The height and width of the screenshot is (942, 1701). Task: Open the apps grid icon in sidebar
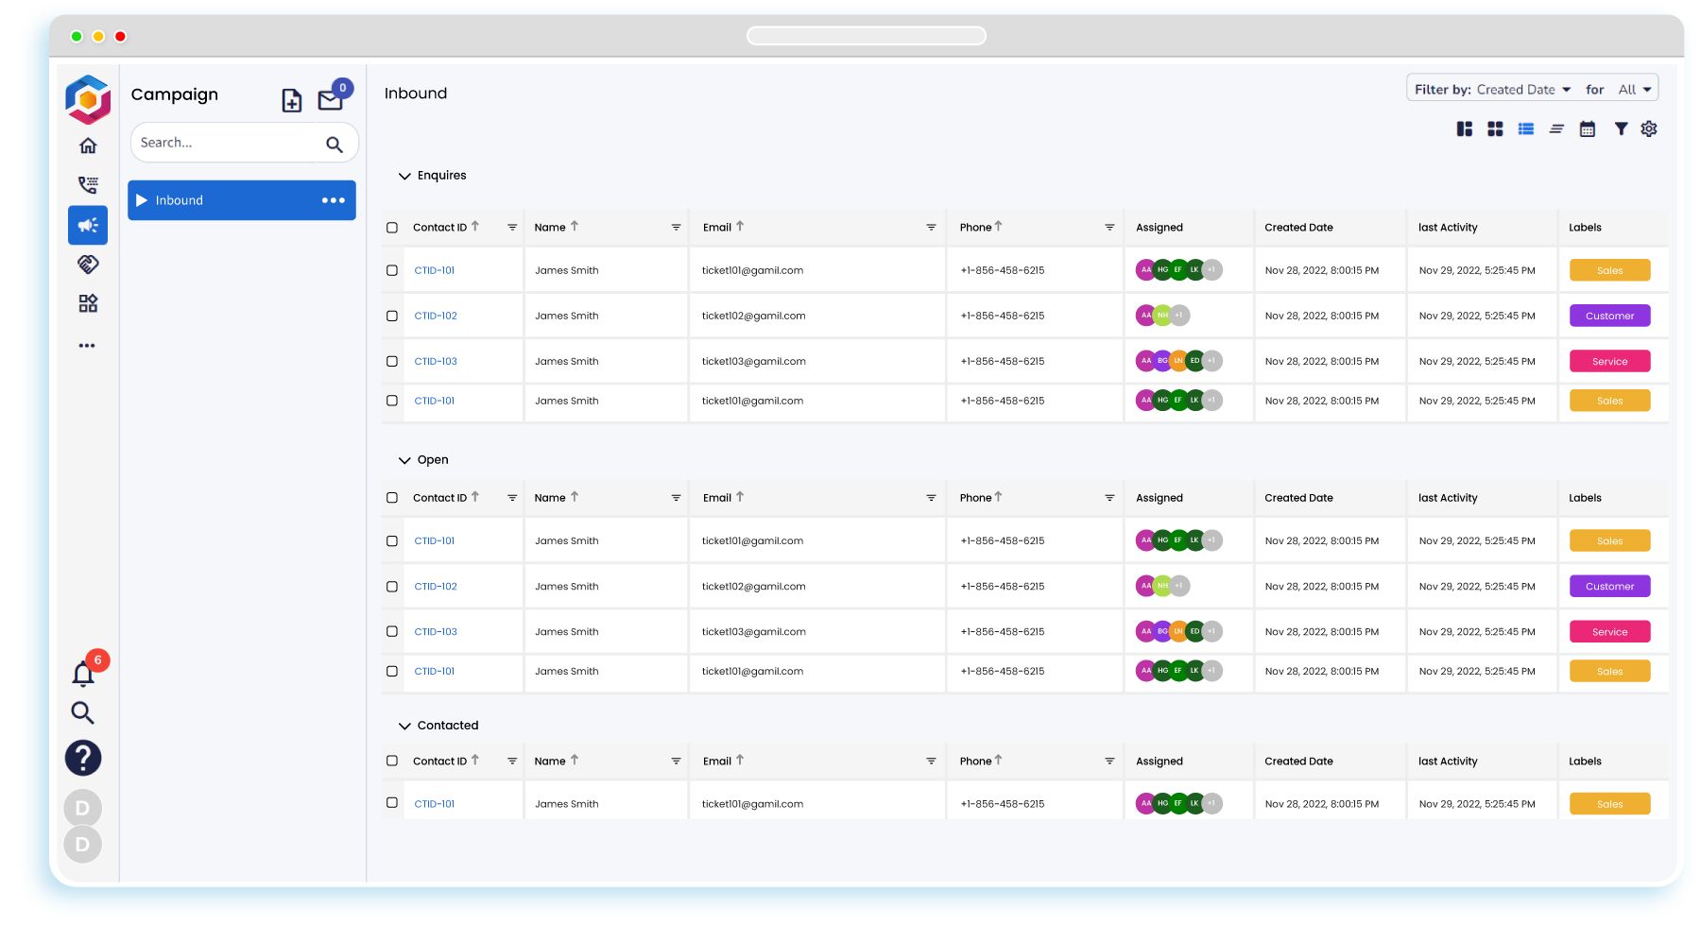[87, 303]
